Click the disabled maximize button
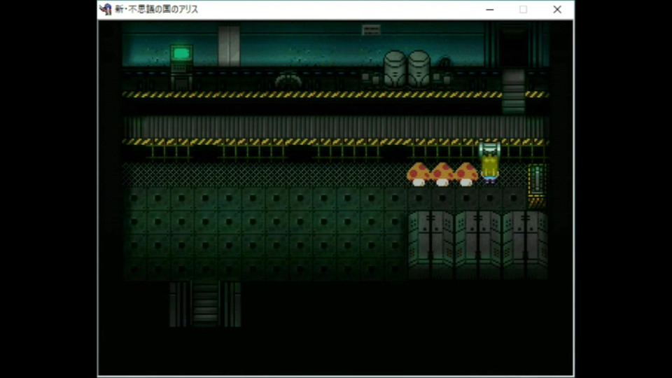 (524, 9)
